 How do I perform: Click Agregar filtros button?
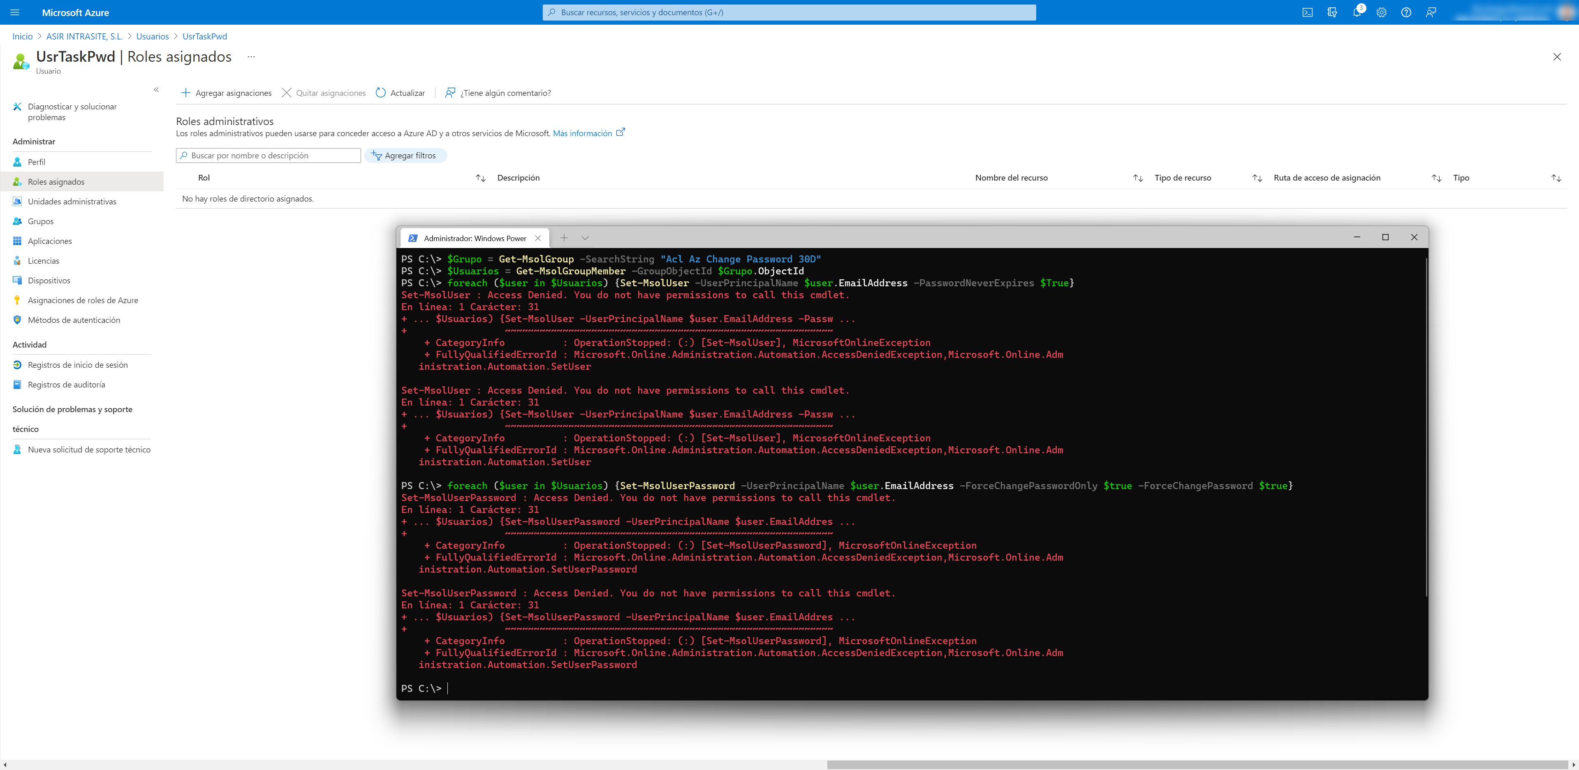point(406,156)
